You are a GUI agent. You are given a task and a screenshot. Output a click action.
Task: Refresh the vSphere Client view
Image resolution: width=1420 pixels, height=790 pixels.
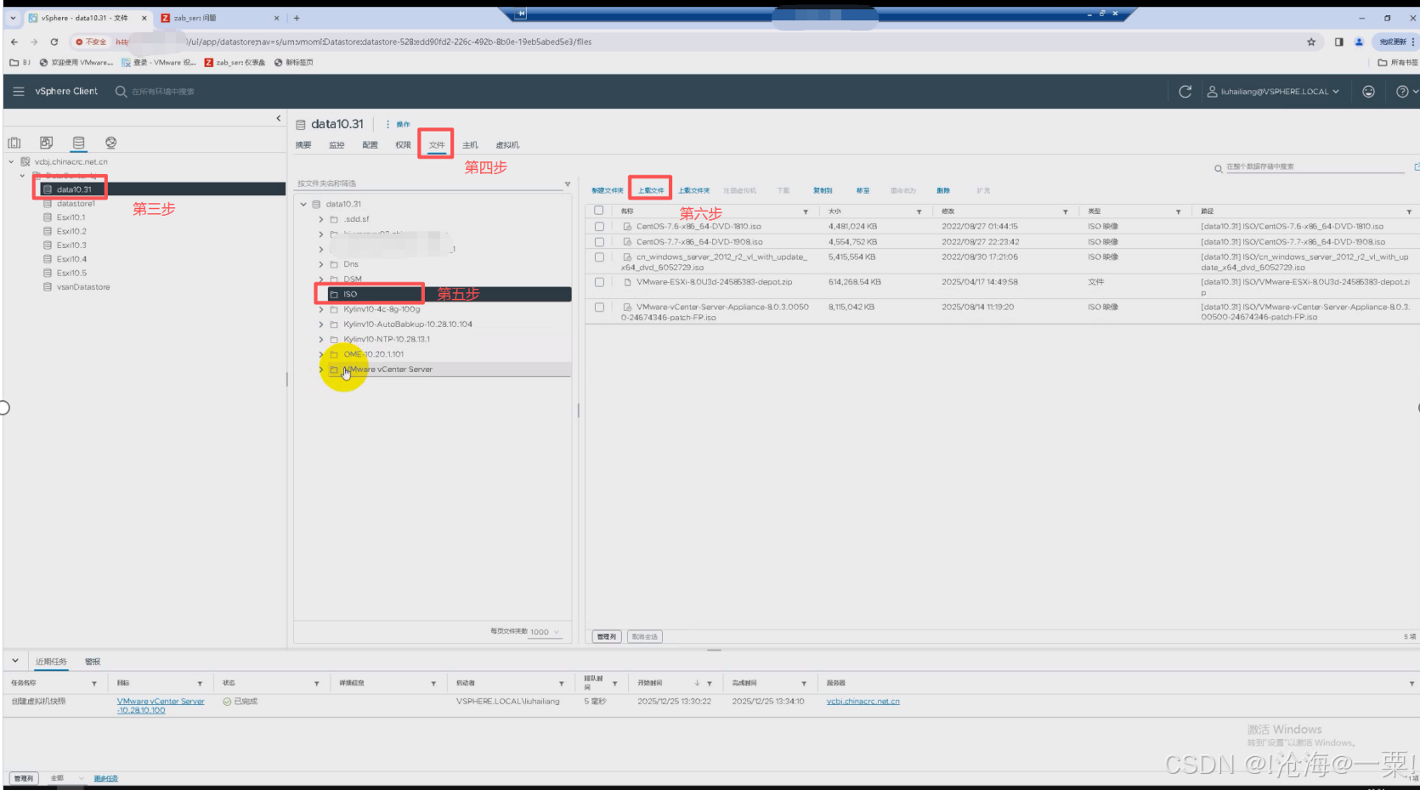coord(1185,92)
